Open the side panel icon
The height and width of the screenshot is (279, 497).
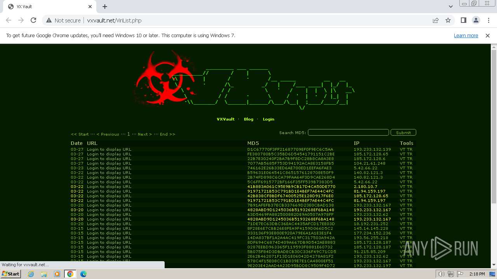click(464, 21)
